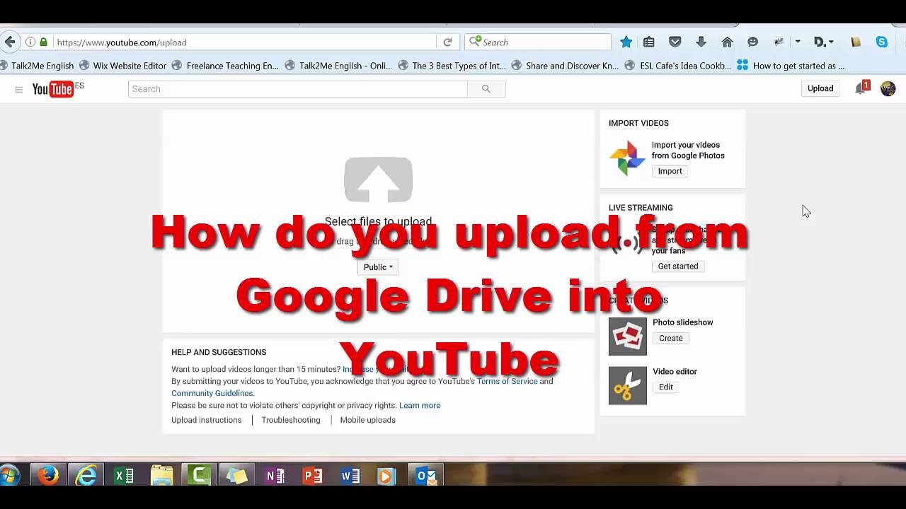906x509 pixels.
Task: Open the Terms of Service link
Action: [x=507, y=381]
